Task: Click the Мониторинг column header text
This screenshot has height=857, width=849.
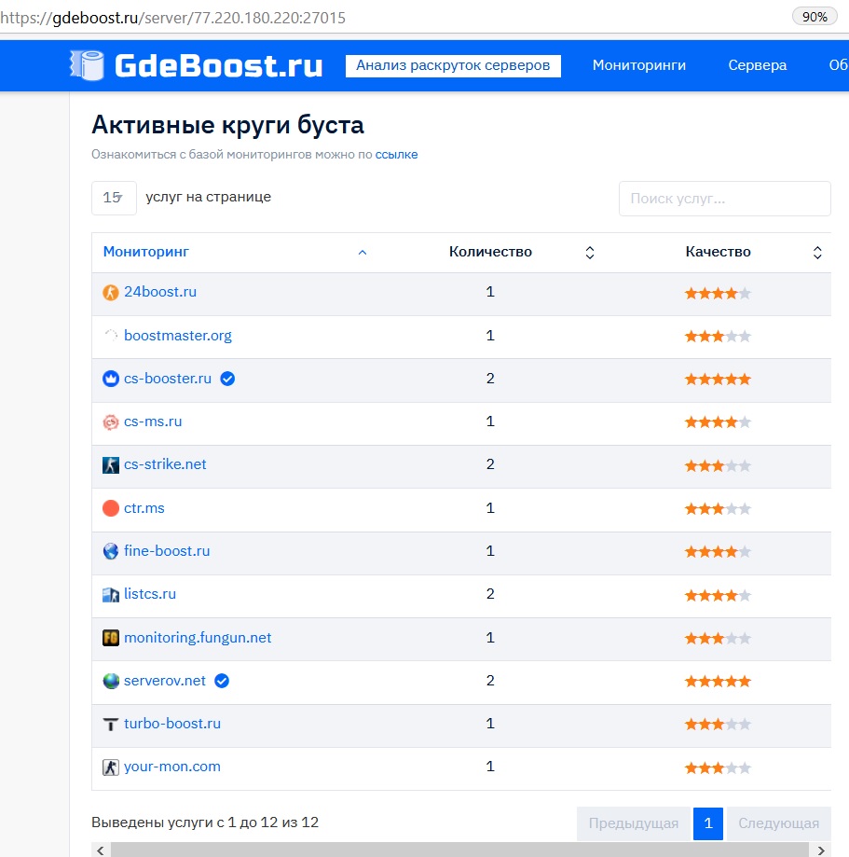Action: [x=146, y=252]
